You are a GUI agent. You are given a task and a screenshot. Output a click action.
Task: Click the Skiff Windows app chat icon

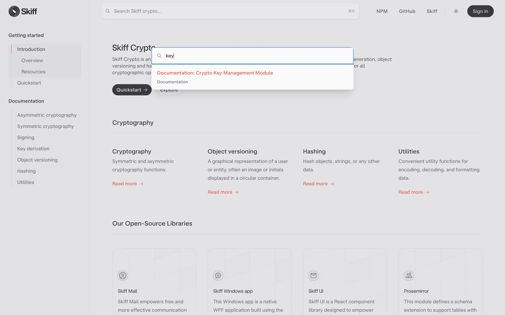tap(218, 276)
